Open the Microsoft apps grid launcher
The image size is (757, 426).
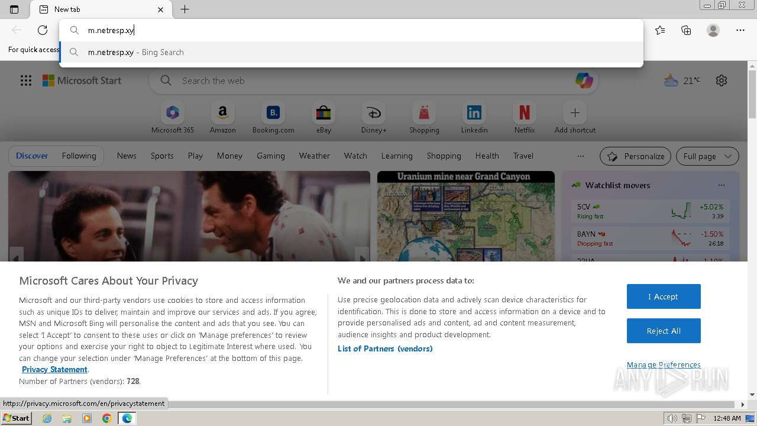(x=26, y=80)
